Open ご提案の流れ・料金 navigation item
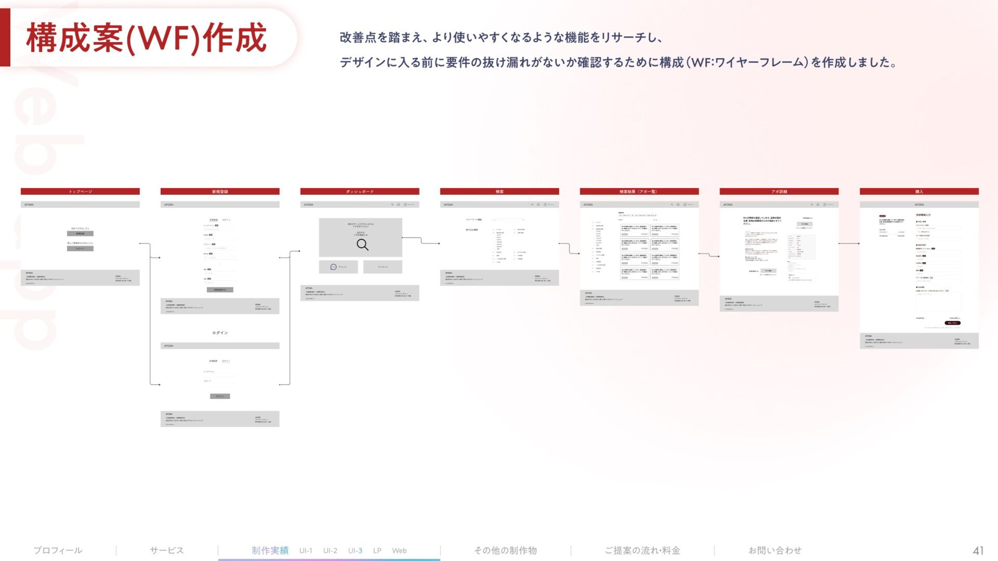Image resolution: width=998 pixels, height=561 pixels. (642, 550)
